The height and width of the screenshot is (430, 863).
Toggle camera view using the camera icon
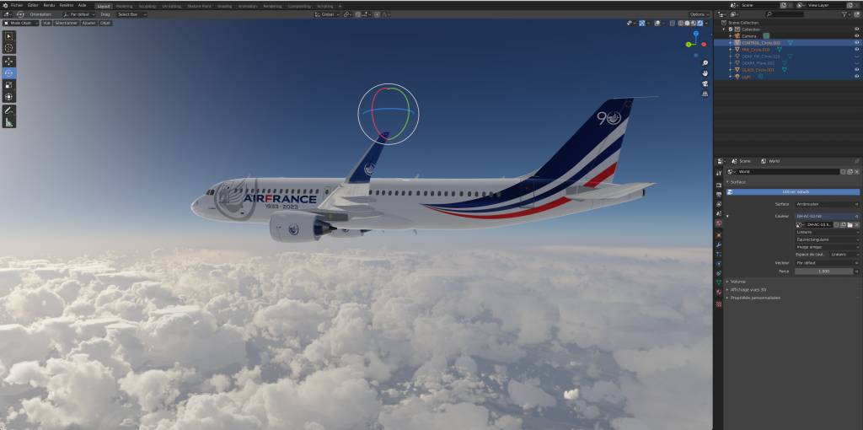(x=705, y=83)
